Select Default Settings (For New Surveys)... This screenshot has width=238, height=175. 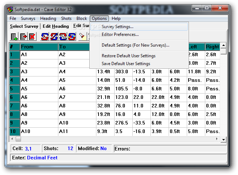coord(139,45)
